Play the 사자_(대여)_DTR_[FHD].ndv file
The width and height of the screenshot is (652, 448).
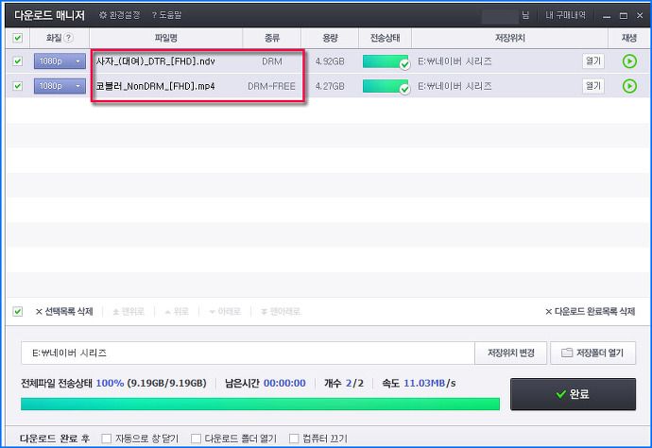click(629, 61)
